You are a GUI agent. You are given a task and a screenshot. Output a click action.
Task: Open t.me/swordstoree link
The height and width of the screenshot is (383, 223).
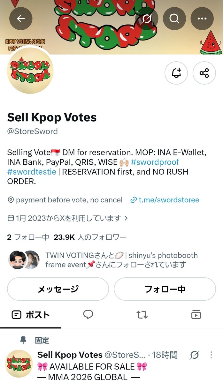tap(165, 200)
